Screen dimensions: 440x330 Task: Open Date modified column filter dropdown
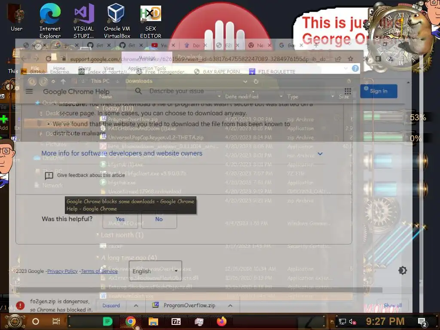(x=281, y=97)
